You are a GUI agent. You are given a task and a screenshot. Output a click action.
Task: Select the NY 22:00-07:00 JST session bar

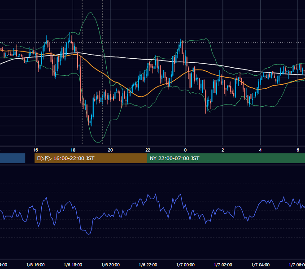coord(226,158)
